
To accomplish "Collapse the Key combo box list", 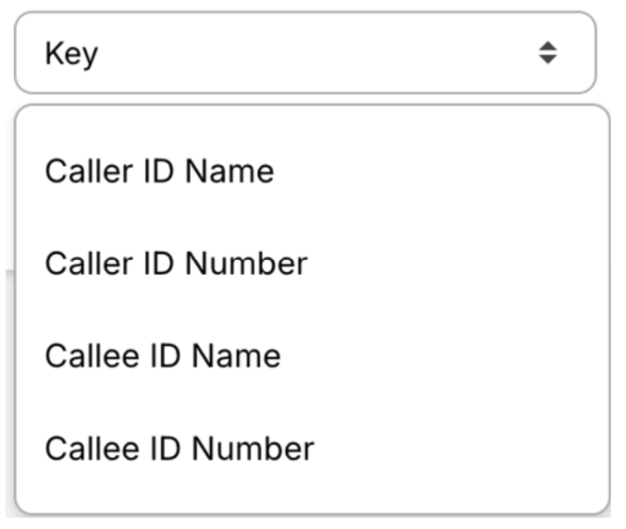I will point(306,54).
